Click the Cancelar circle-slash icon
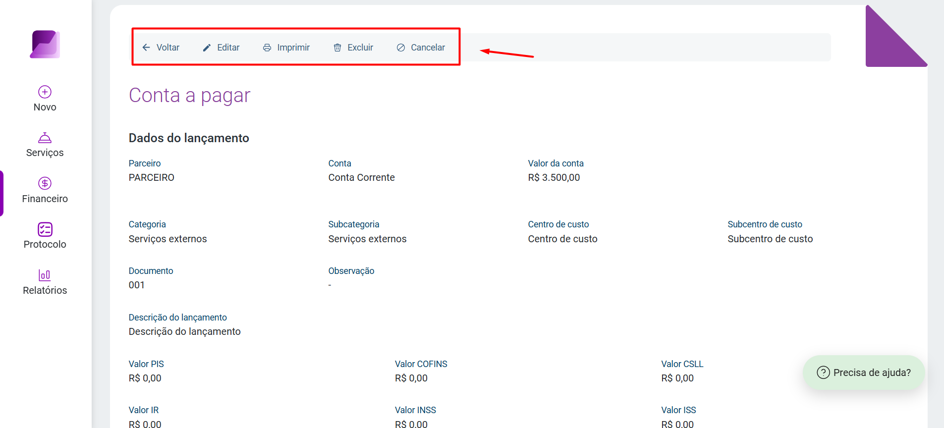This screenshot has width=944, height=428. tap(401, 48)
